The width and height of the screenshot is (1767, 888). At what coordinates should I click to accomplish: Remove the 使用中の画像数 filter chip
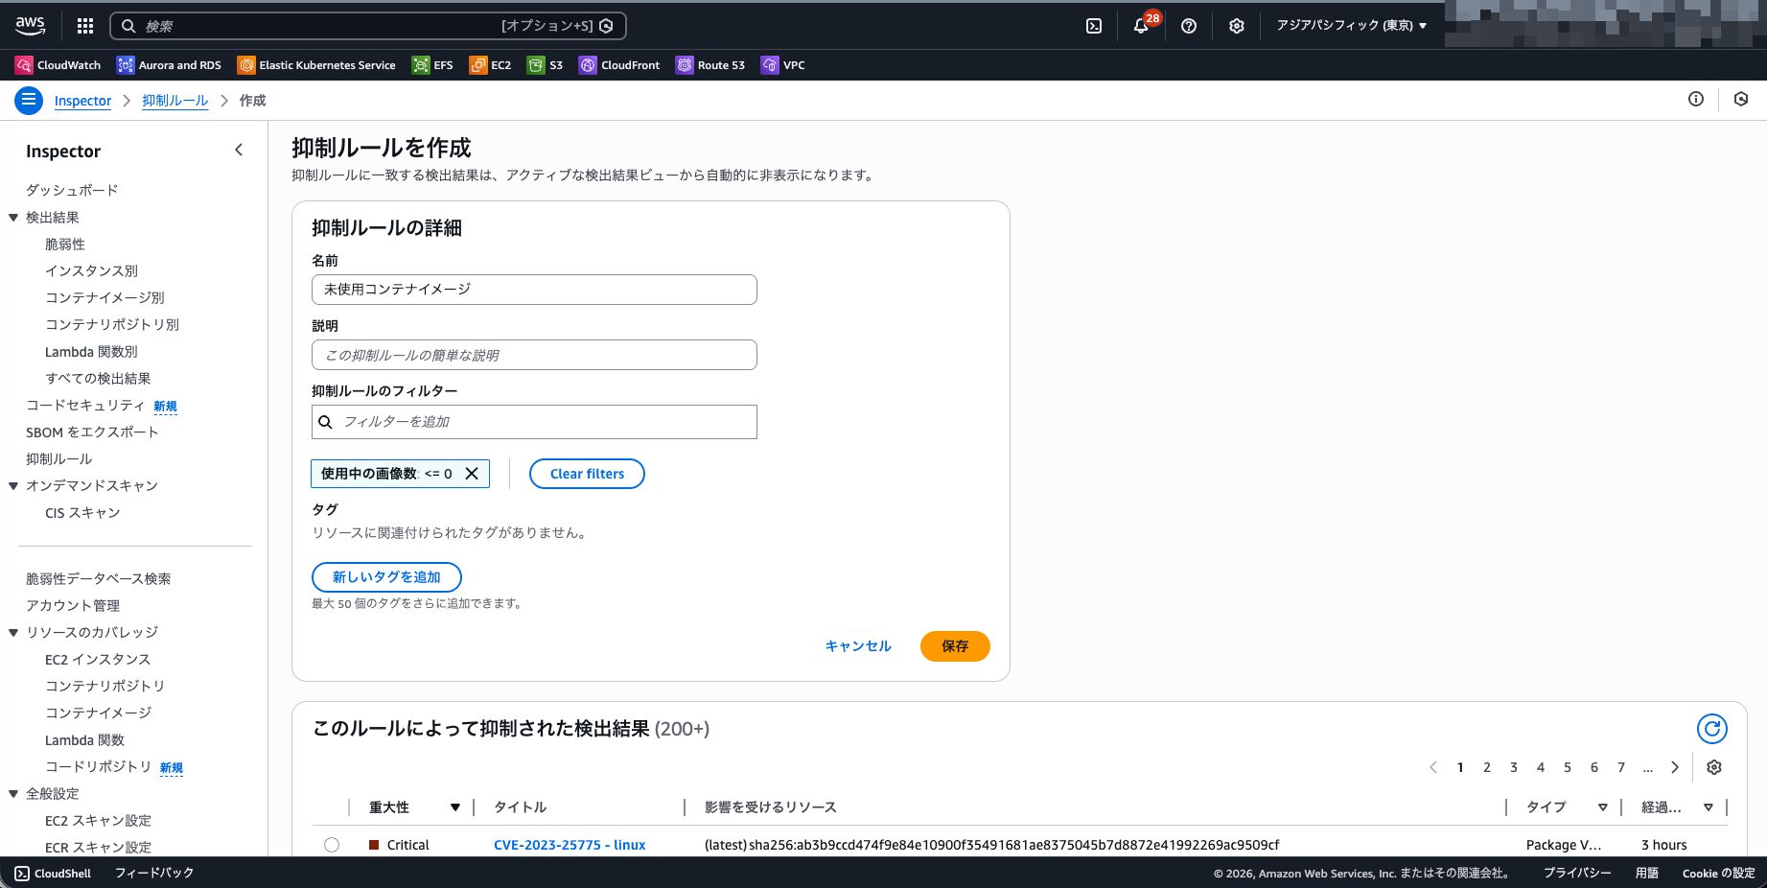472,474
